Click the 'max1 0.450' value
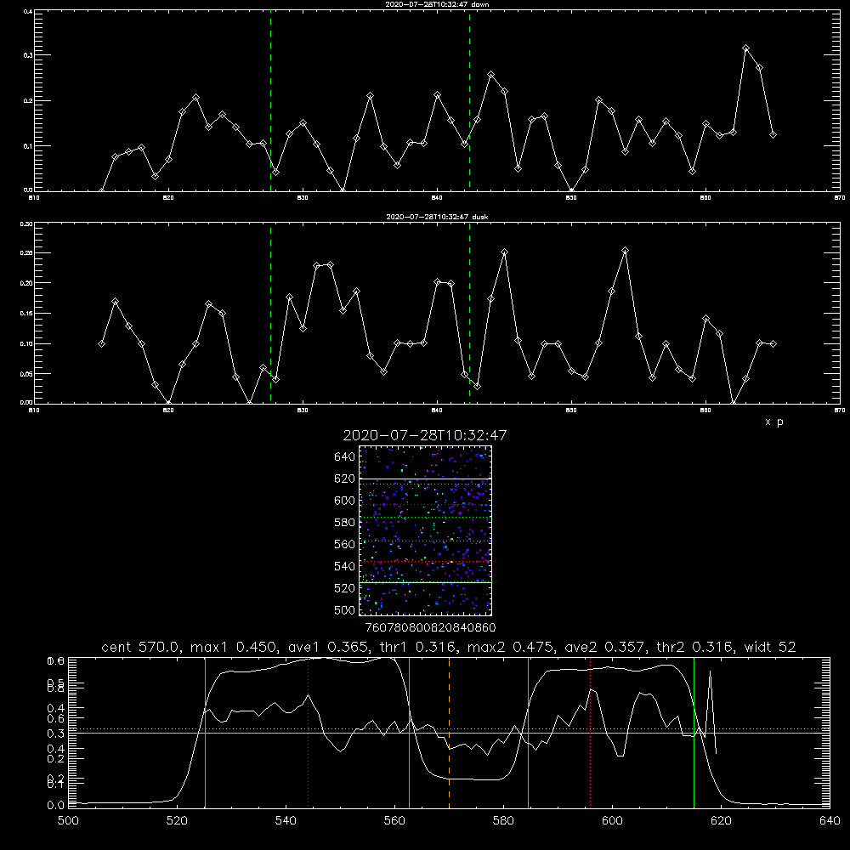This screenshot has height=850, width=850. click(235, 647)
